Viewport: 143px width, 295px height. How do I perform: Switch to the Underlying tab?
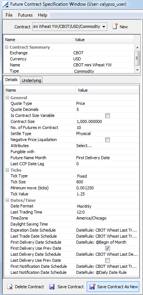click(32, 80)
